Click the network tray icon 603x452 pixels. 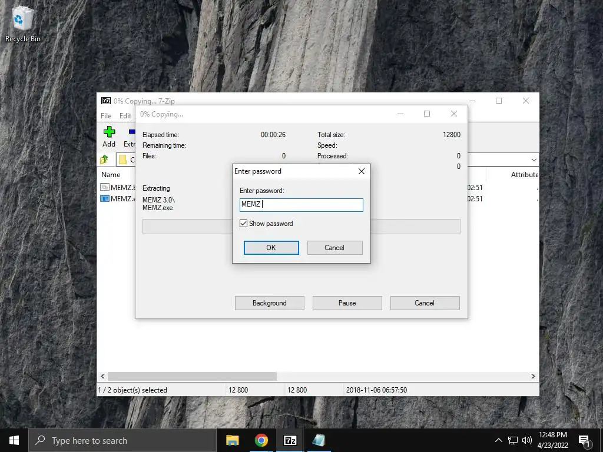pos(513,440)
